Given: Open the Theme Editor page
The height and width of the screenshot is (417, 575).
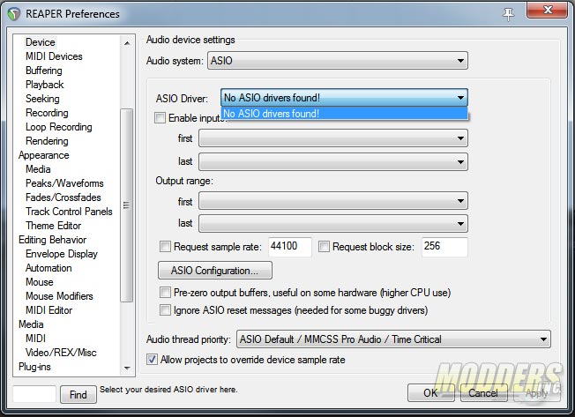Looking at the screenshot, I should (x=53, y=226).
